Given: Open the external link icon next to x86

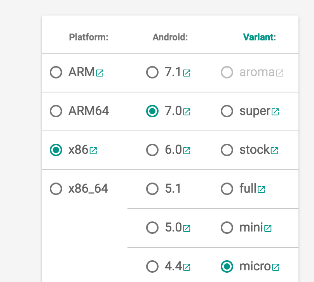Looking at the screenshot, I should (x=93, y=151).
